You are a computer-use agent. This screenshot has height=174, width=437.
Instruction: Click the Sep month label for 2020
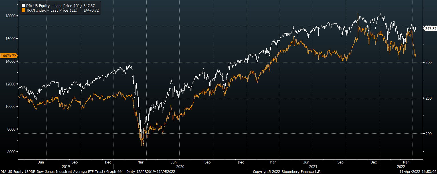(x=207, y=162)
